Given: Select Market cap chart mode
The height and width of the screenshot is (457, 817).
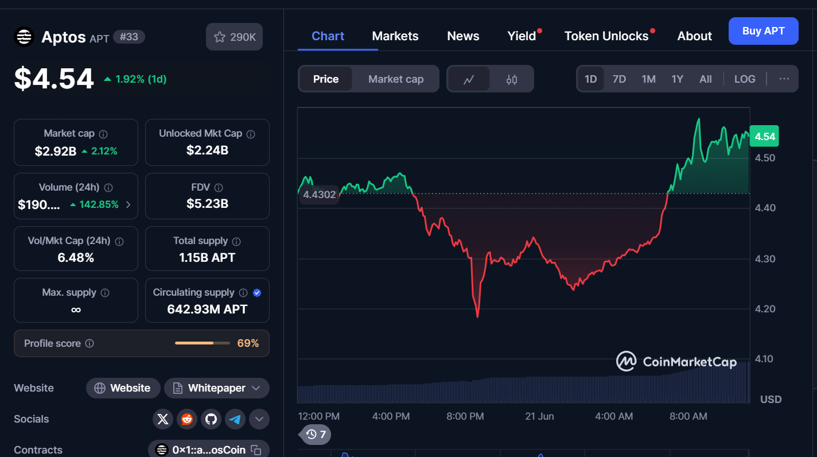Looking at the screenshot, I should [396, 79].
